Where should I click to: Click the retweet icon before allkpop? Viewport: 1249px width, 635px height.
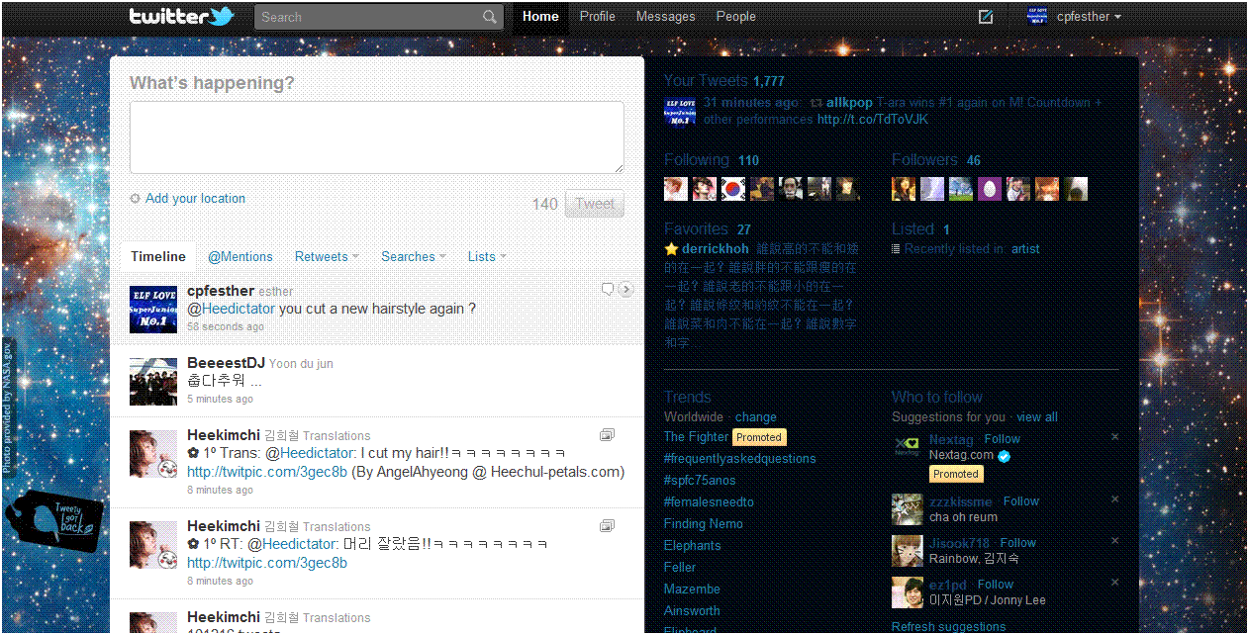coord(816,103)
